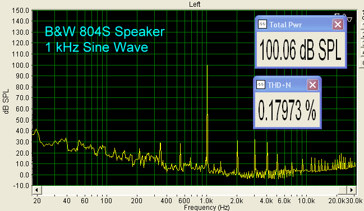Click the 100.06 dB SPL reading
The image size is (364, 211).
pyautogui.click(x=301, y=50)
